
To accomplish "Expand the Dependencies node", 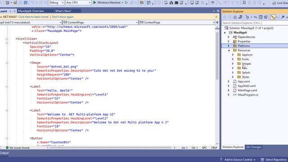I will coord(229,37).
